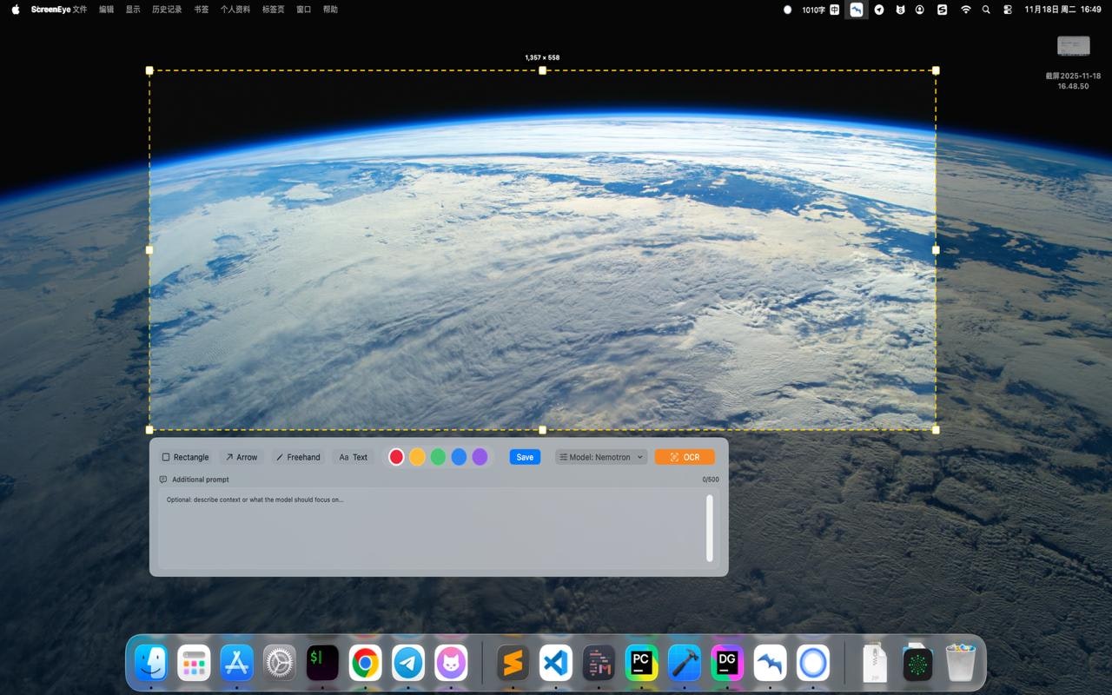Open the Model: Nemotron dropdown
The height and width of the screenshot is (695, 1112).
pyautogui.click(x=600, y=457)
